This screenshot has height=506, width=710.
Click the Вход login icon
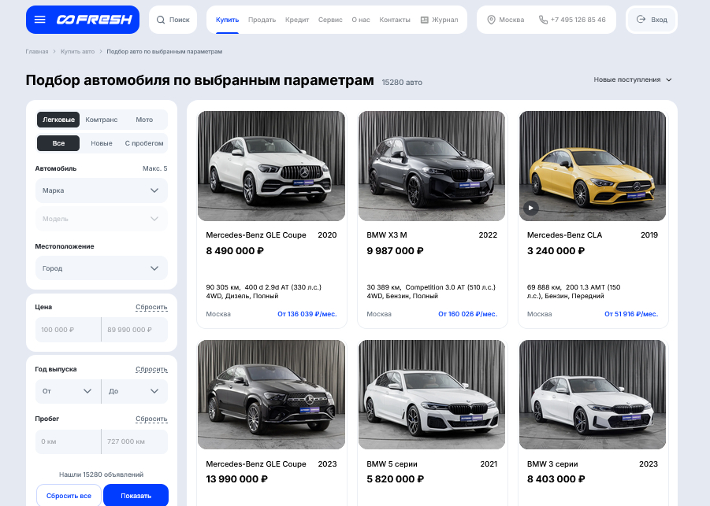[x=641, y=20]
